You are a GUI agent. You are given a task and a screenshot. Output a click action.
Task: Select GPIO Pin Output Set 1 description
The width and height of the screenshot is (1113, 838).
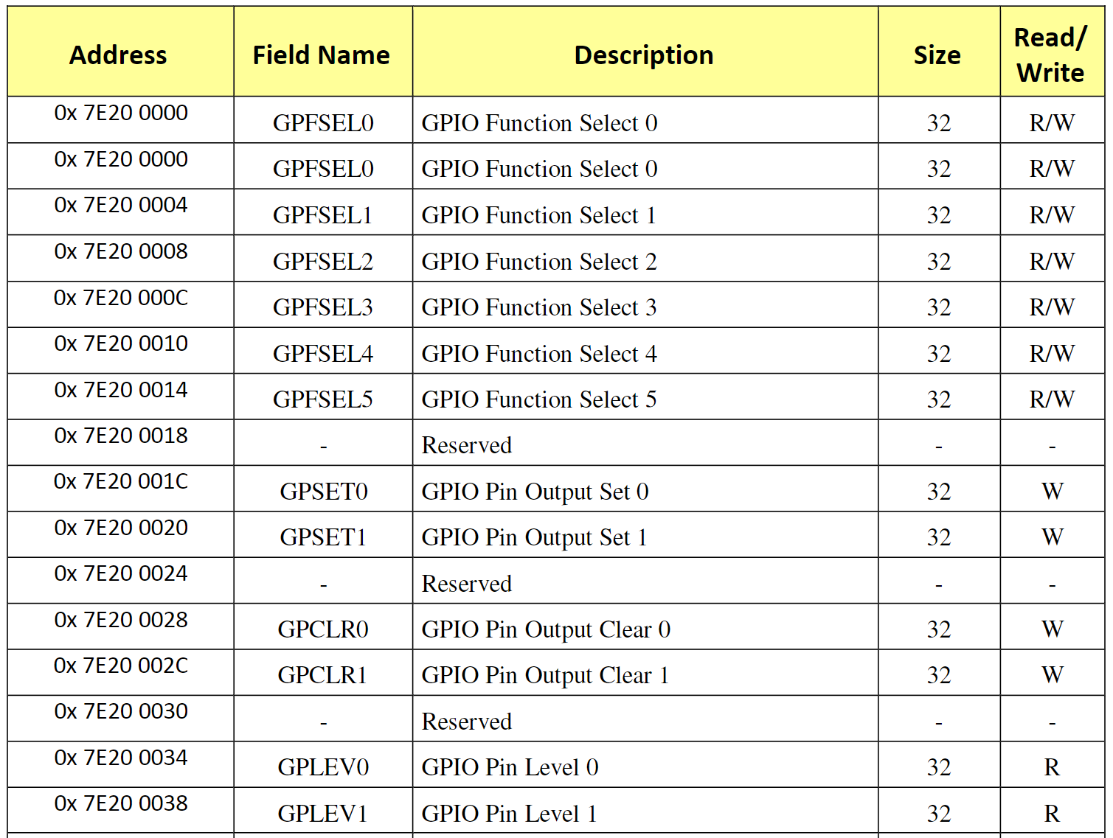point(534,537)
